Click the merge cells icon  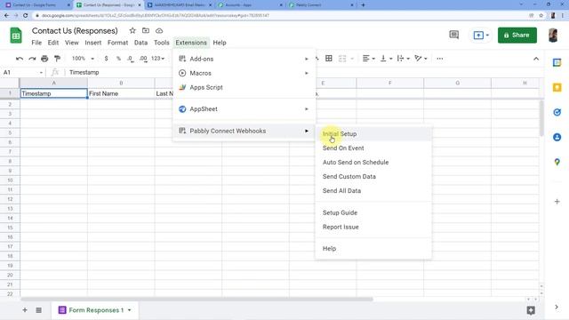pyautogui.click(x=342, y=59)
